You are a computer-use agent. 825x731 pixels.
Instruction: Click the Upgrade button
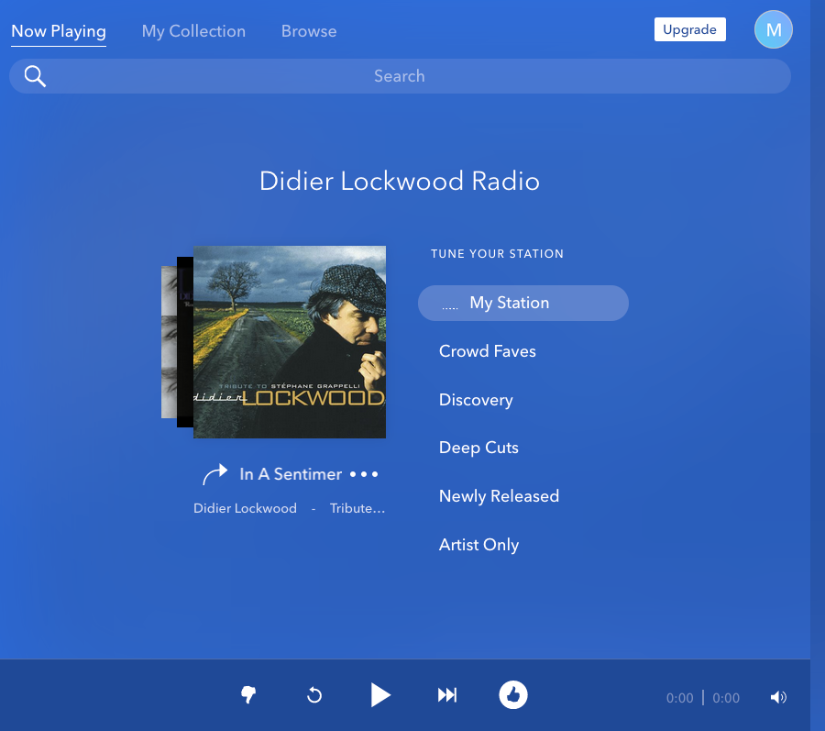689,29
